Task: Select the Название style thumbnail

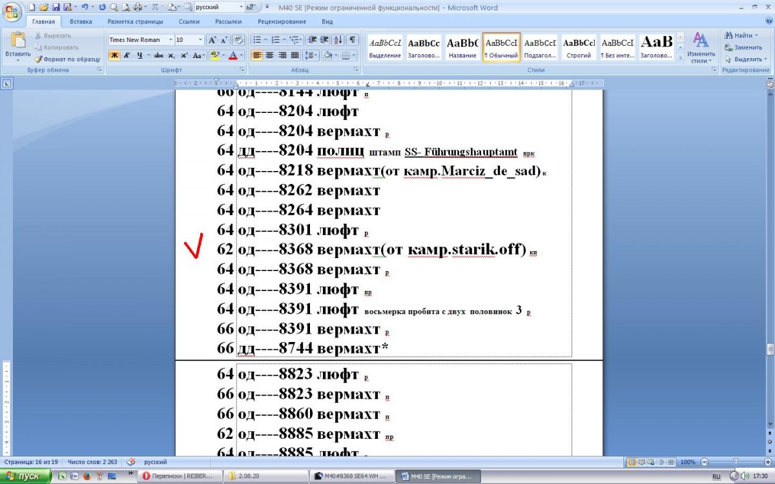Action: [x=462, y=47]
